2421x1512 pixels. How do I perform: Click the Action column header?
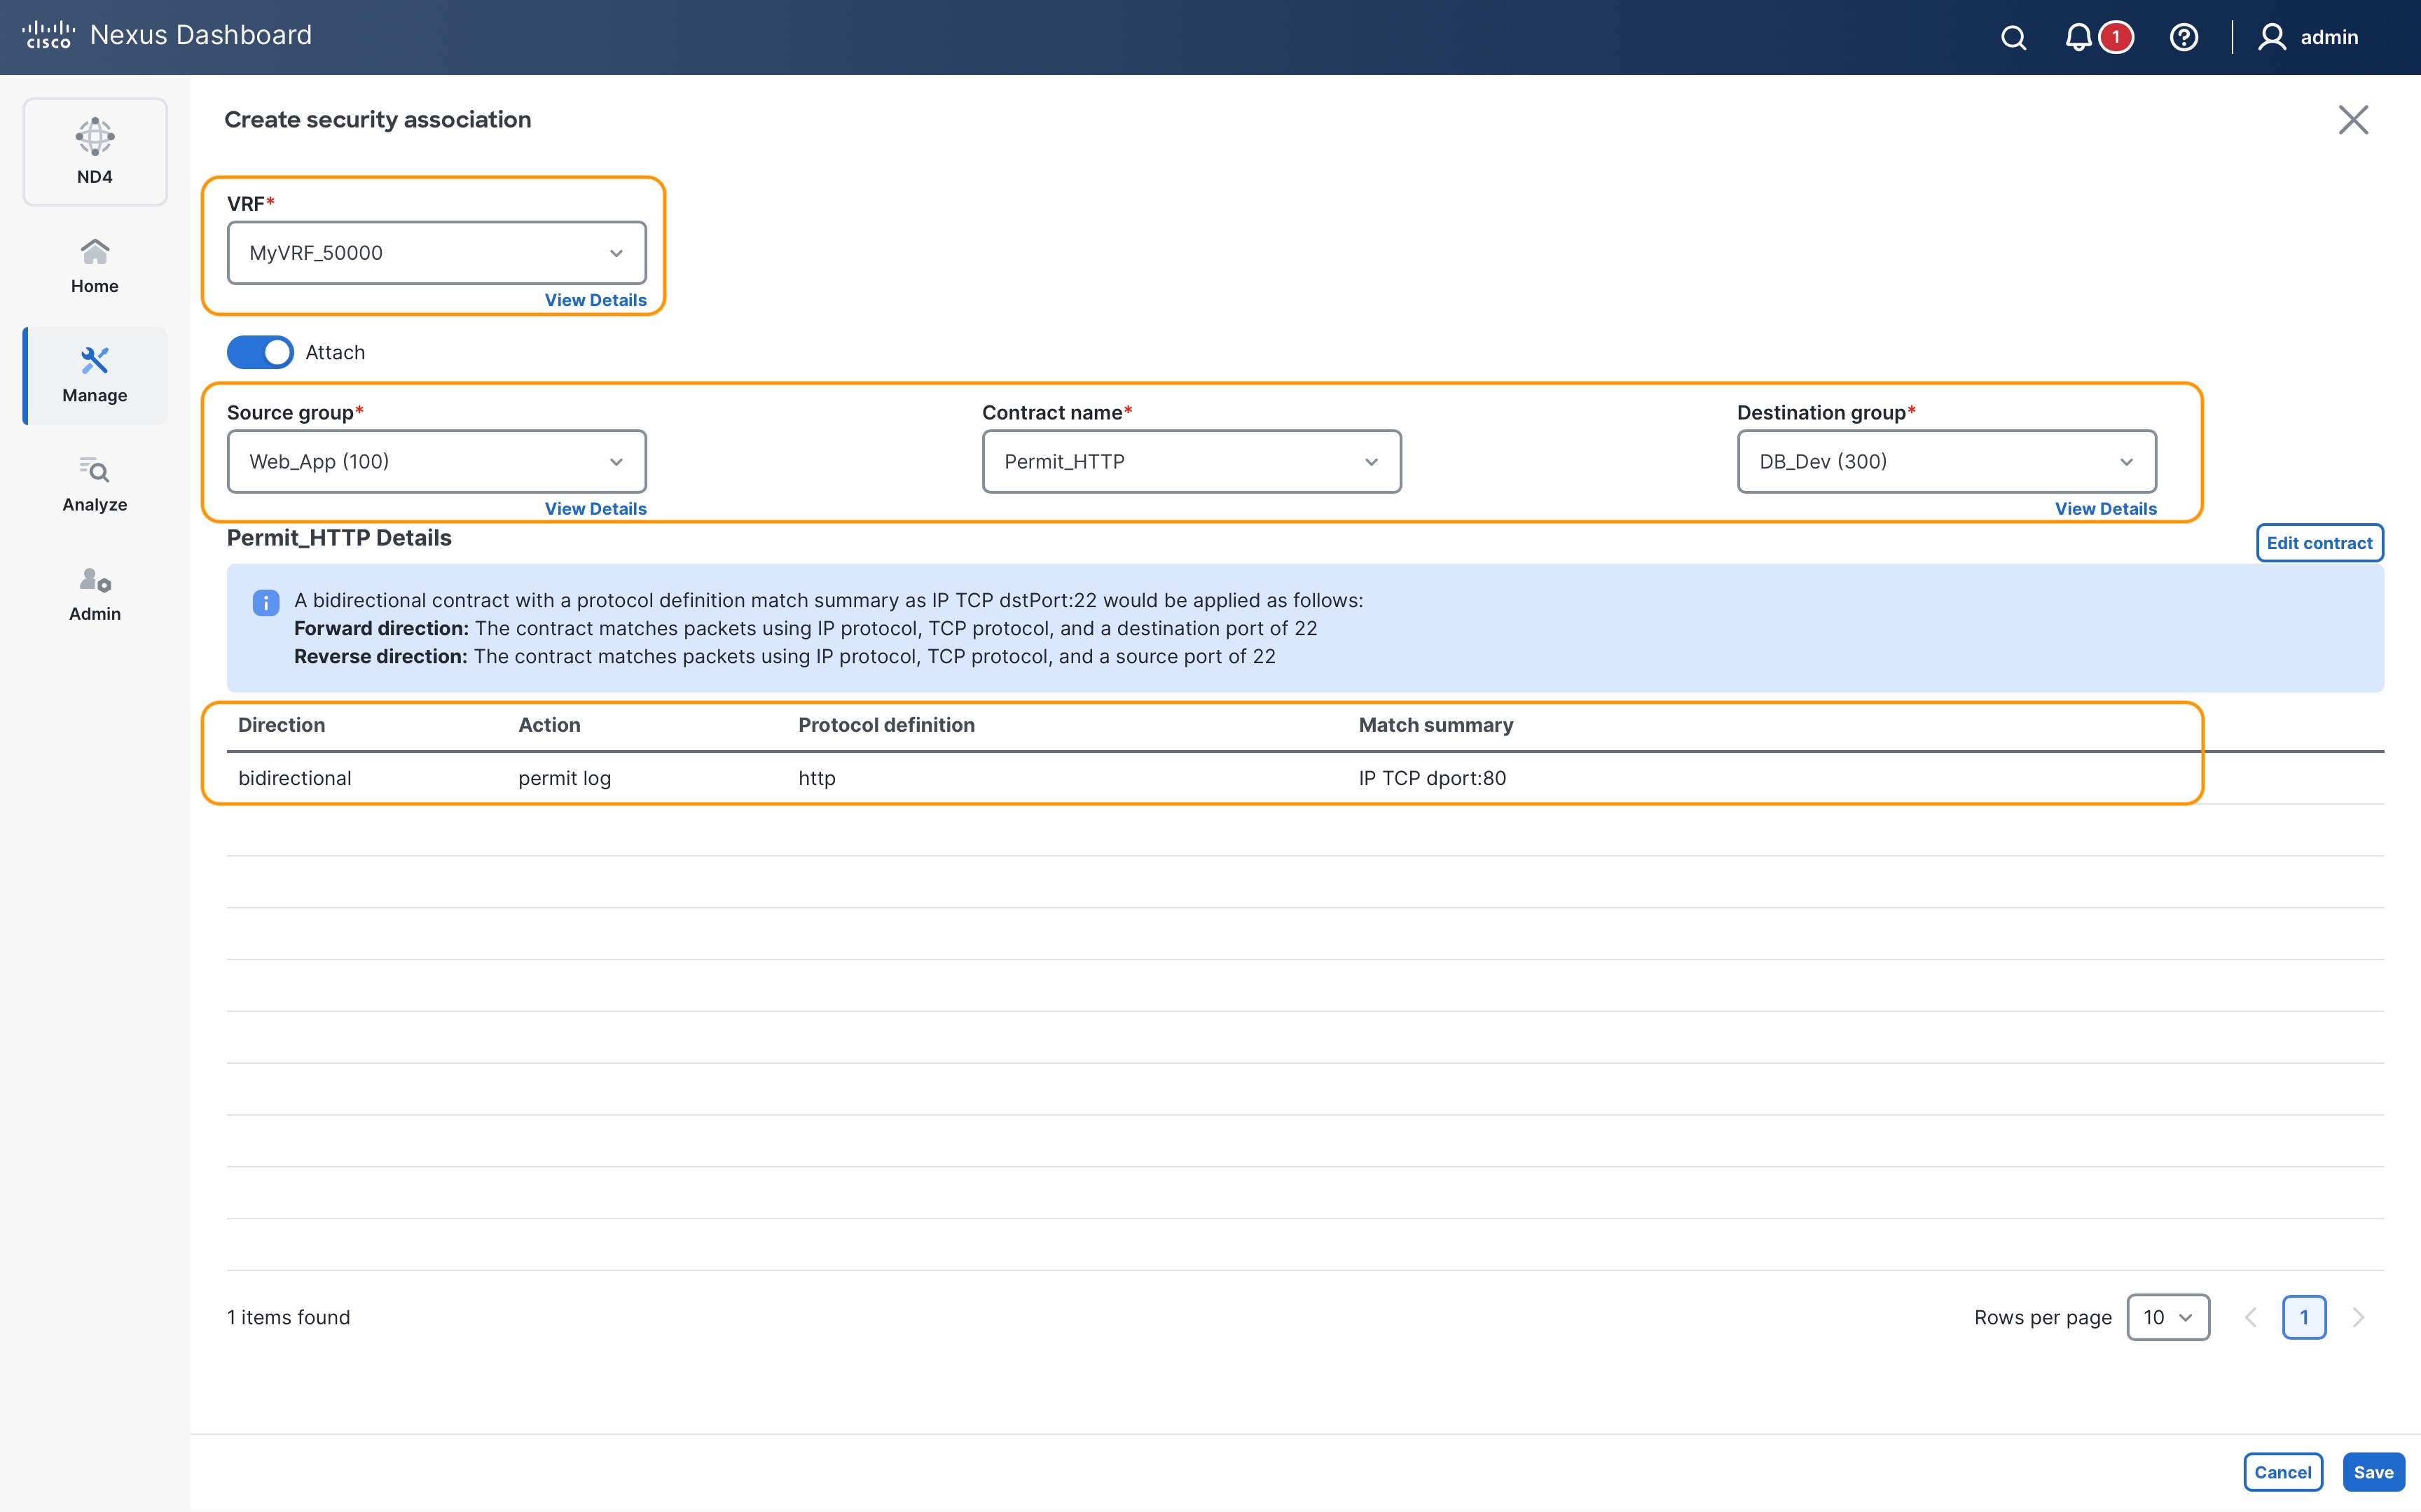[549, 725]
